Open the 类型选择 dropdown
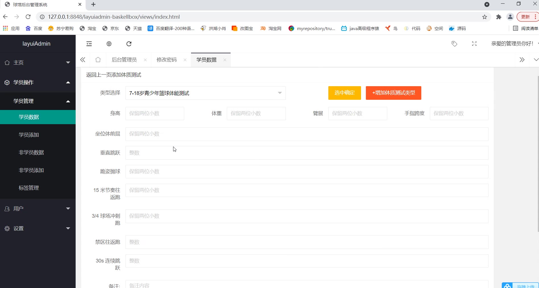This screenshot has width=539, height=288. (206, 93)
